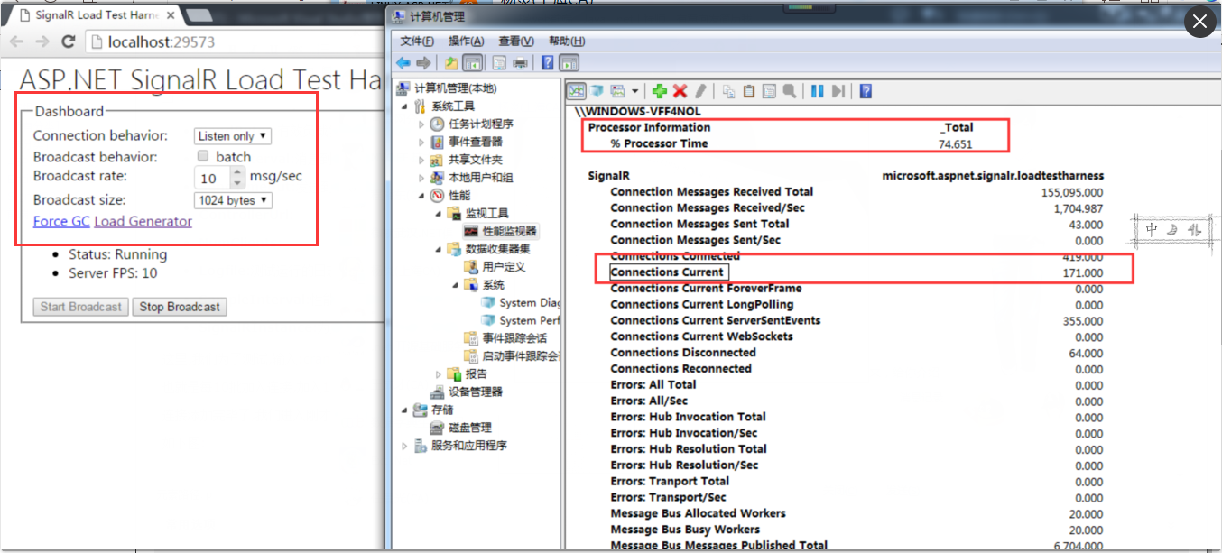Toggle the batch checkbox
Viewport: 1222px width, 553px height.
tap(203, 156)
